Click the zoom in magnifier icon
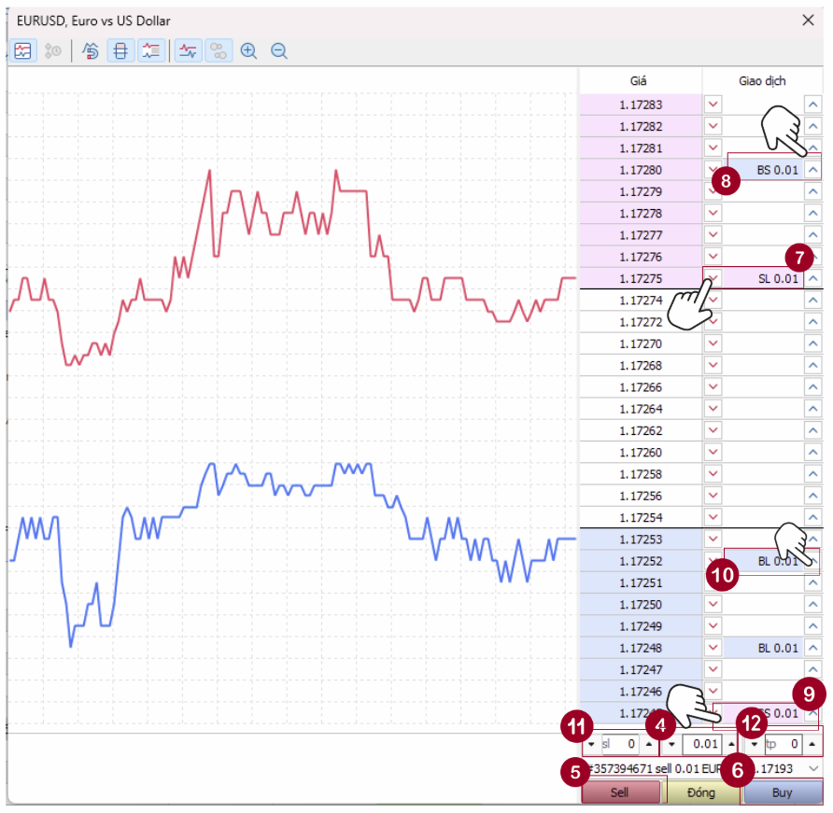The image size is (833, 813). tap(248, 51)
